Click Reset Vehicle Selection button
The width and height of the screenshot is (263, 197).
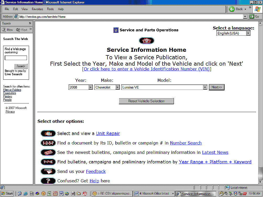pyautogui.click(x=146, y=101)
